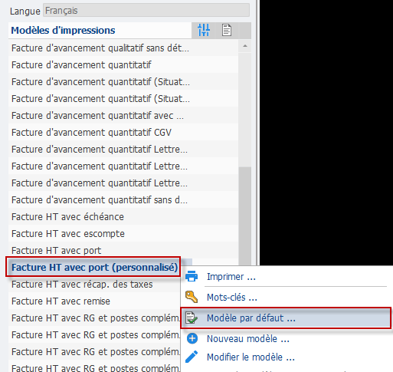
Task: Click the blue plus icon for new model
Action: (192, 338)
